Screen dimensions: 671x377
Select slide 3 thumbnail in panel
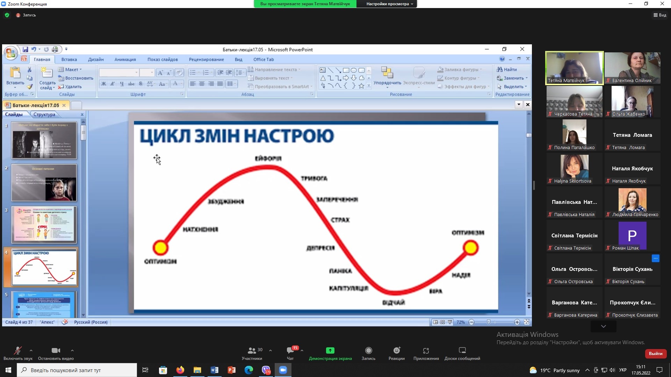click(44, 225)
